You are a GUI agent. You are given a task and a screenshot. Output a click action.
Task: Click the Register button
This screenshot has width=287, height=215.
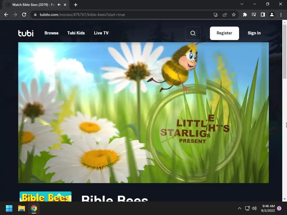(224, 33)
